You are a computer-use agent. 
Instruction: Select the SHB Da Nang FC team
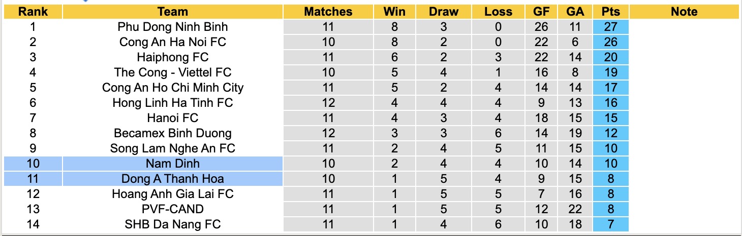(x=172, y=224)
